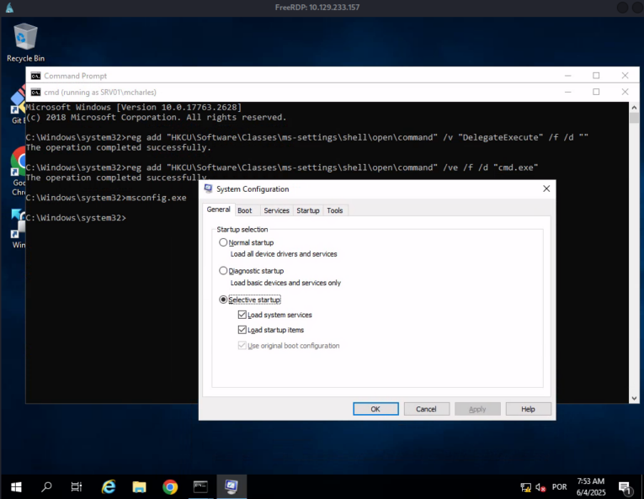The width and height of the screenshot is (644, 499).
Task: Open the Recycle Bin desktop icon
Action: 25,42
